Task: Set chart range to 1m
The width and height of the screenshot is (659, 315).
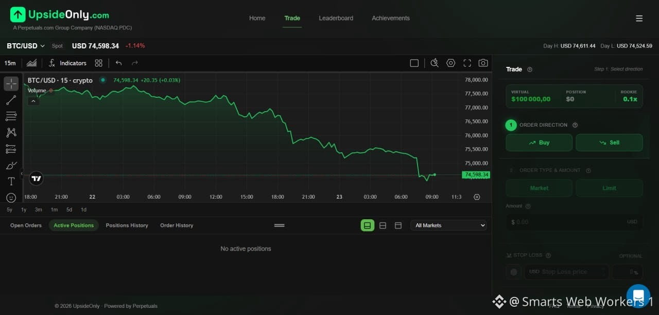Action: click(54, 210)
